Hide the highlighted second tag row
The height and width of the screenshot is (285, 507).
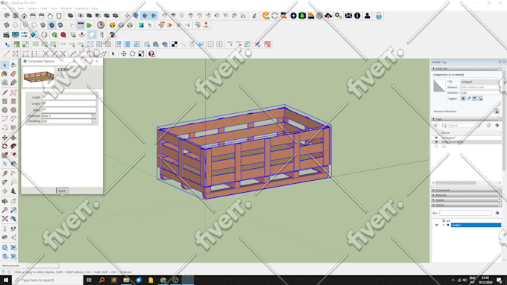pyautogui.click(x=436, y=142)
